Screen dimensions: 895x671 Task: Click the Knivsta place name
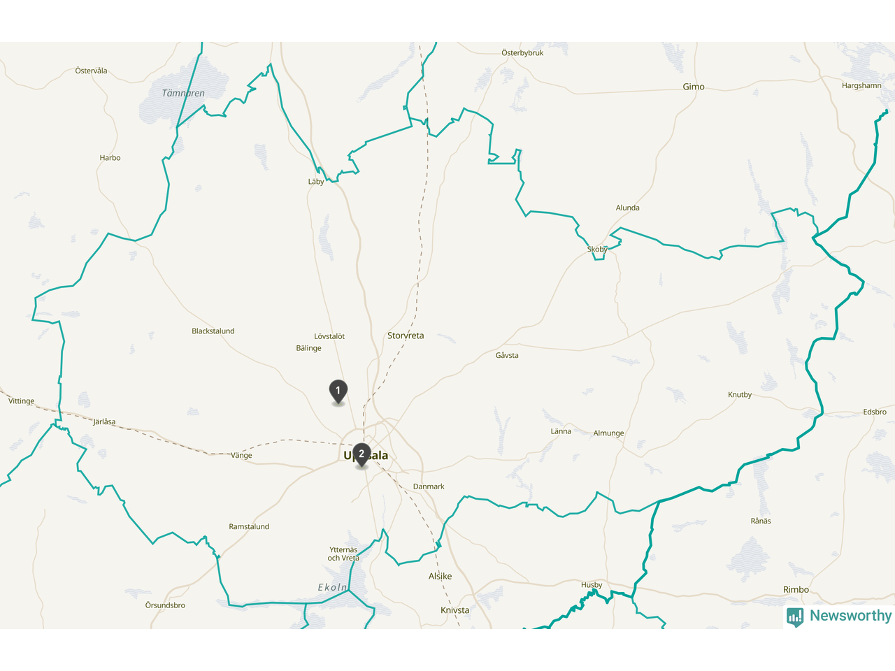coord(455,610)
